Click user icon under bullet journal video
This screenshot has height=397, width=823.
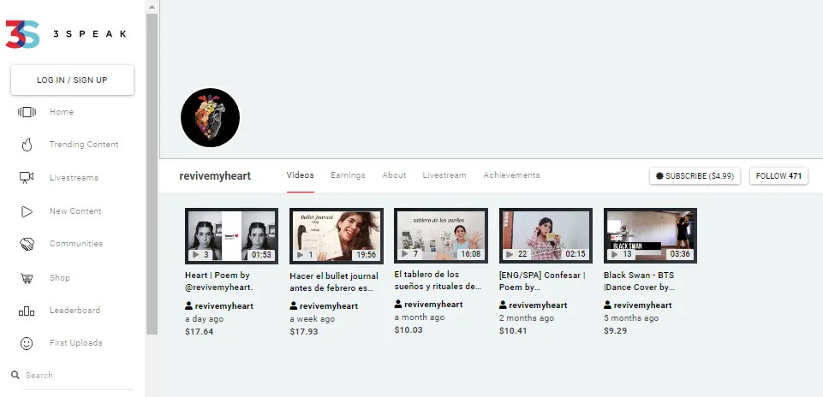tap(294, 305)
